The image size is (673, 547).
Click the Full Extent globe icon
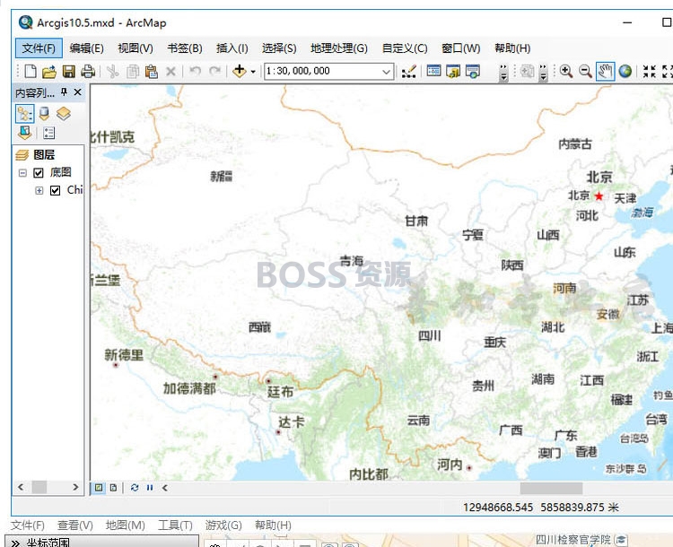coord(625,71)
